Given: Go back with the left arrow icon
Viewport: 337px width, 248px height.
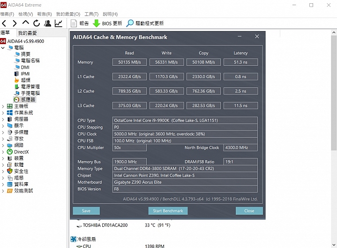Looking at the screenshot, I should tap(4, 23).
